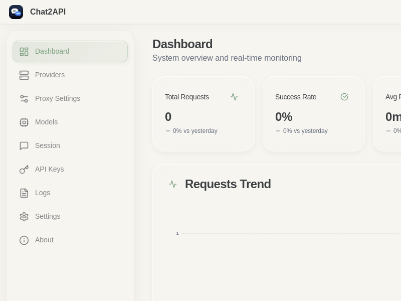Open the Settings page label

[x=48, y=216]
